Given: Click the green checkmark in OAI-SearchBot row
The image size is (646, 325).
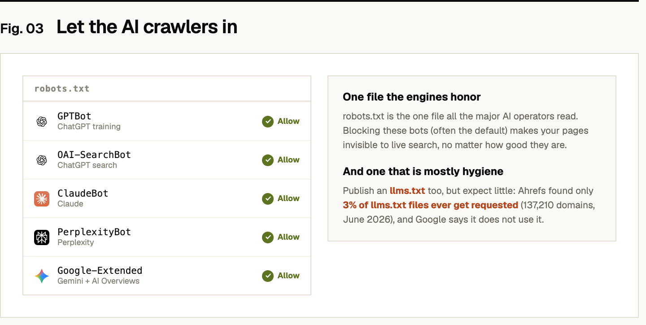Looking at the screenshot, I should click(x=268, y=160).
